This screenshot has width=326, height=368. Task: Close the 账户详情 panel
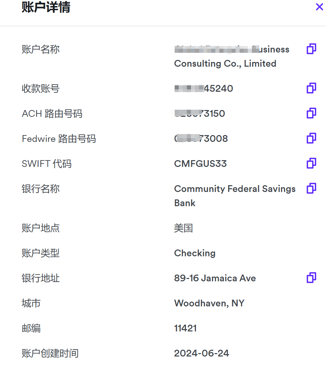[x=319, y=7]
